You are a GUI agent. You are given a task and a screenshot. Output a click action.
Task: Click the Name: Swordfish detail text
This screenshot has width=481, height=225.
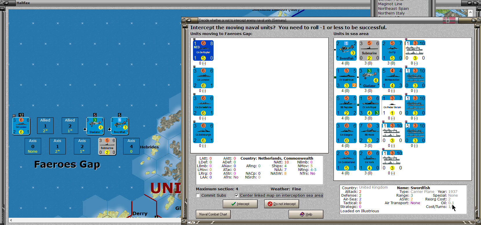413,188
